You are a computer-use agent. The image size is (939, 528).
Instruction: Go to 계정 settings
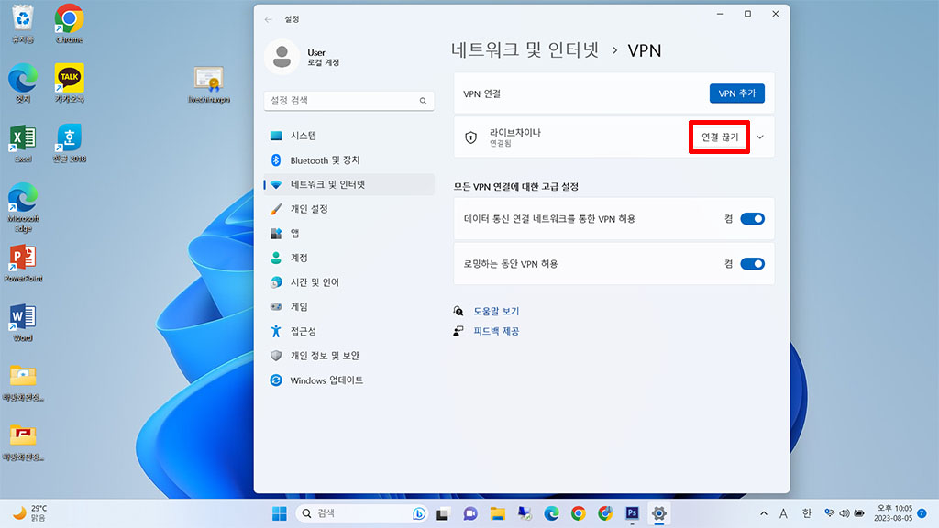pyautogui.click(x=349, y=258)
